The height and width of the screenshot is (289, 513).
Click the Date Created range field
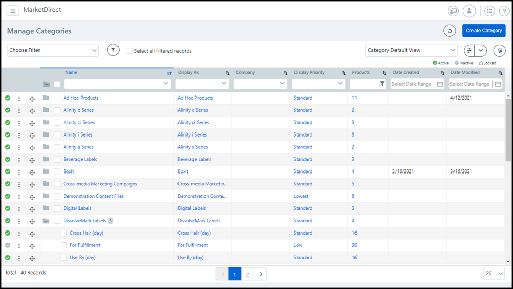(412, 84)
